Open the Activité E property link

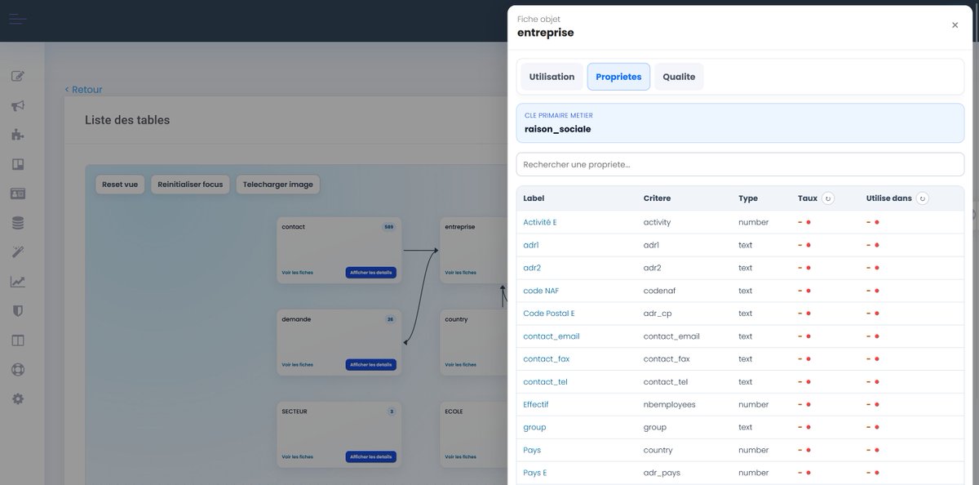(x=541, y=221)
